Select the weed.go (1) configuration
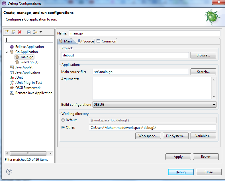The height and width of the screenshot is (181, 225). point(27,62)
